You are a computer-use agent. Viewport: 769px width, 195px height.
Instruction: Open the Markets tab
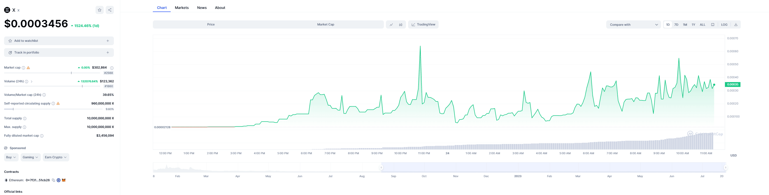(x=182, y=8)
